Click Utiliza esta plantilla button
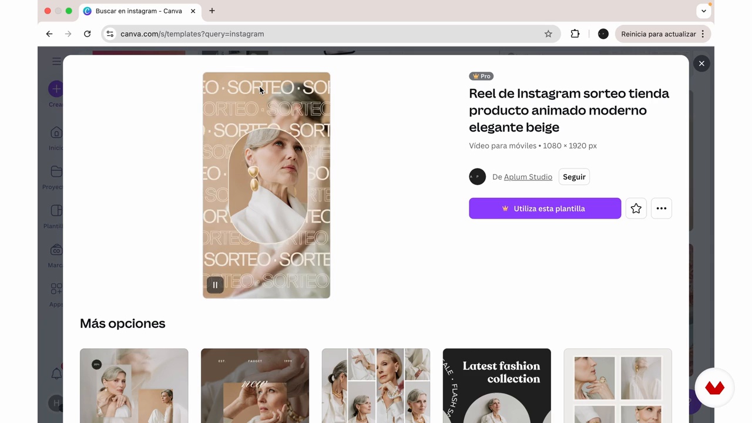Image resolution: width=752 pixels, height=423 pixels. pos(545,209)
